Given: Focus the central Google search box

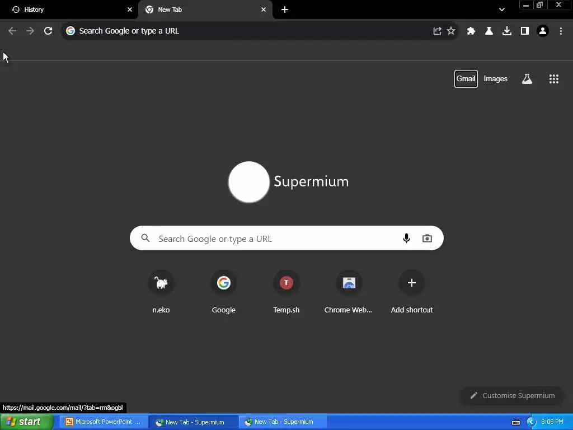Looking at the screenshot, I should tap(286, 239).
